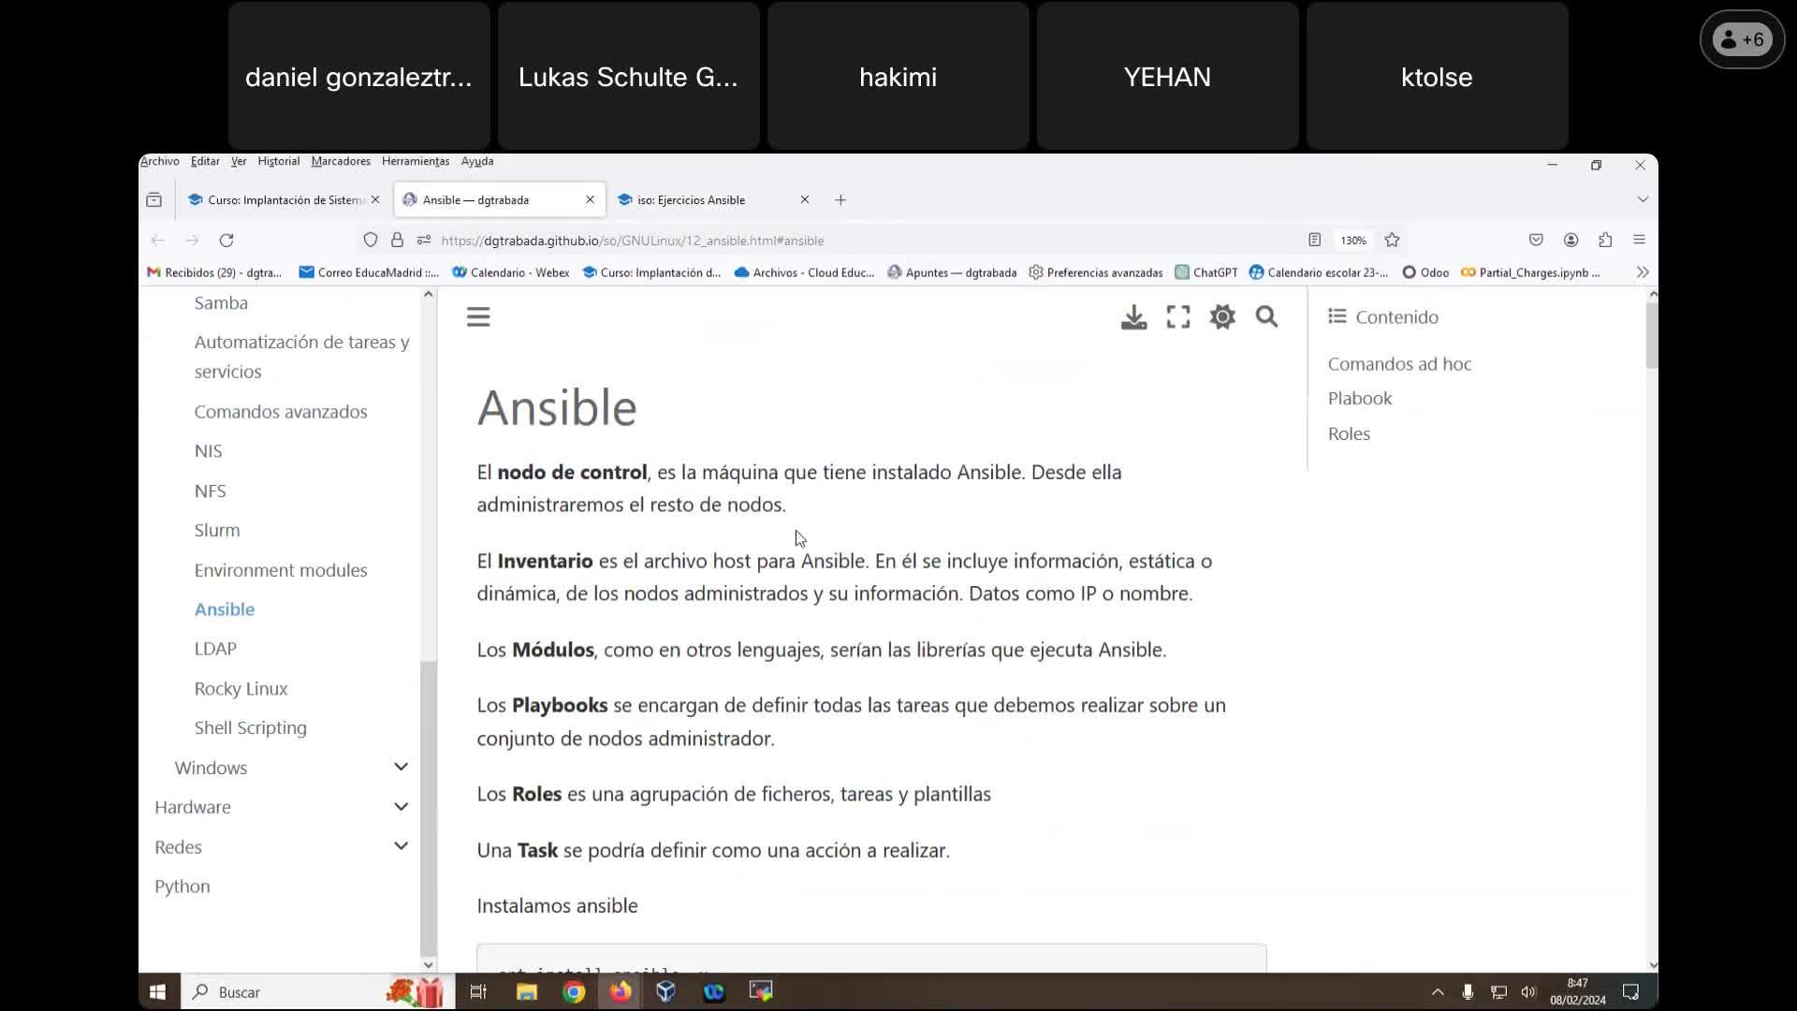Toggle the sidebar hamburger menu icon

coord(478,317)
